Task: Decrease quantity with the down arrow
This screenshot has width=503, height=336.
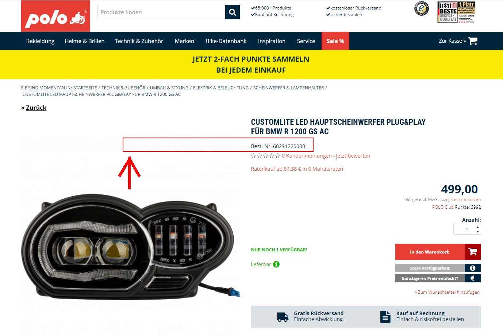Action: tap(478, 232)
